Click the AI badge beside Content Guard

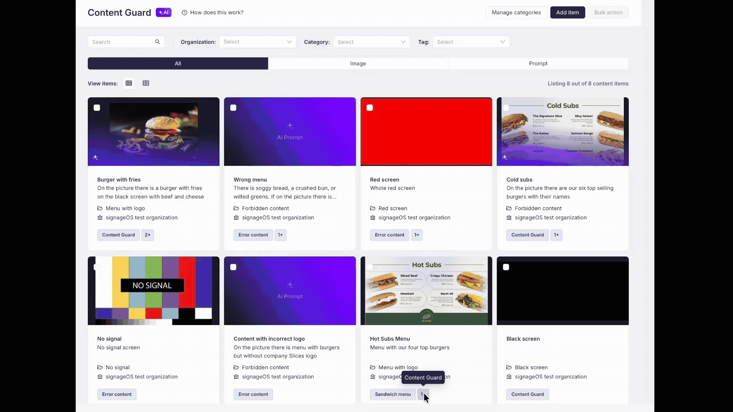tap(163, 13)
